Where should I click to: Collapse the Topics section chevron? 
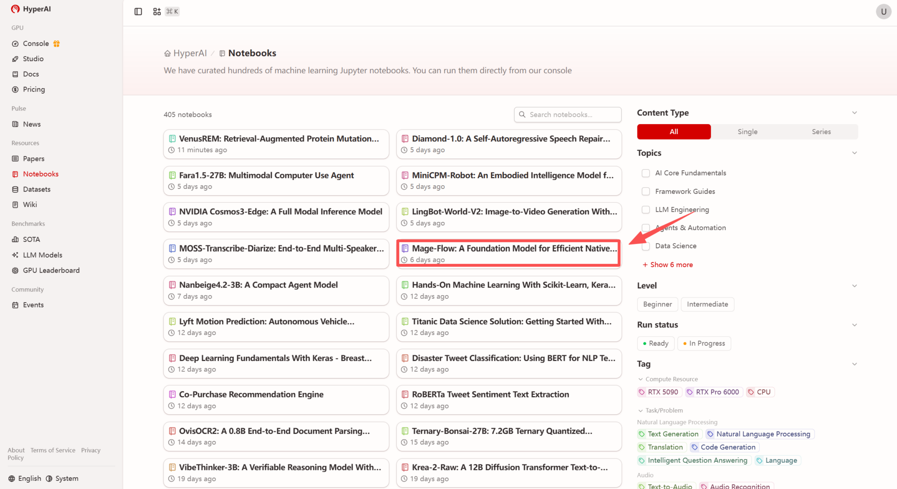854,153
